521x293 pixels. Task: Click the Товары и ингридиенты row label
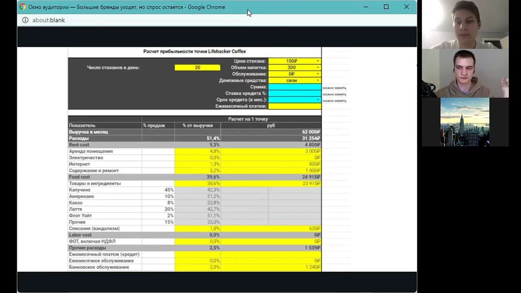[x=95, y=184]
